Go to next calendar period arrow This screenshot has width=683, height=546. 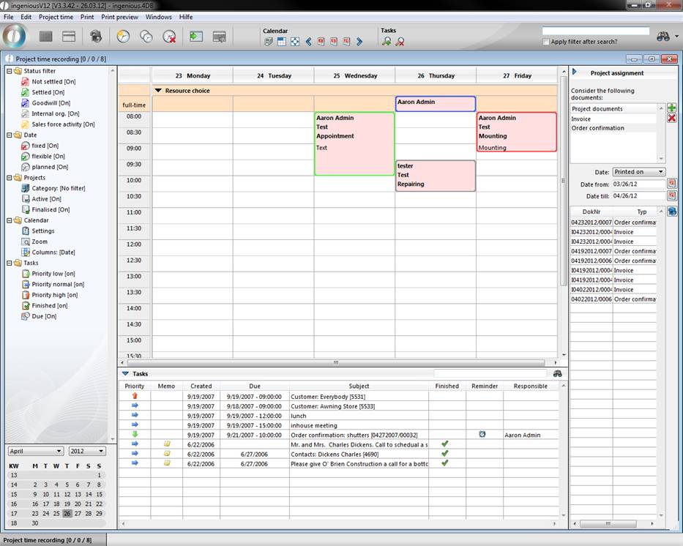point(359,42)
